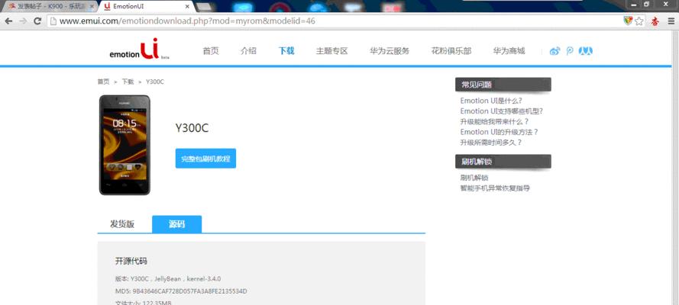This screenshot has width=679, height=305.
Task: Open 首页 in the site navigation
Action: pyautogui.click(x=211, y=51)
